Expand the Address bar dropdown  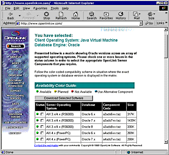[x=141, y=23]
